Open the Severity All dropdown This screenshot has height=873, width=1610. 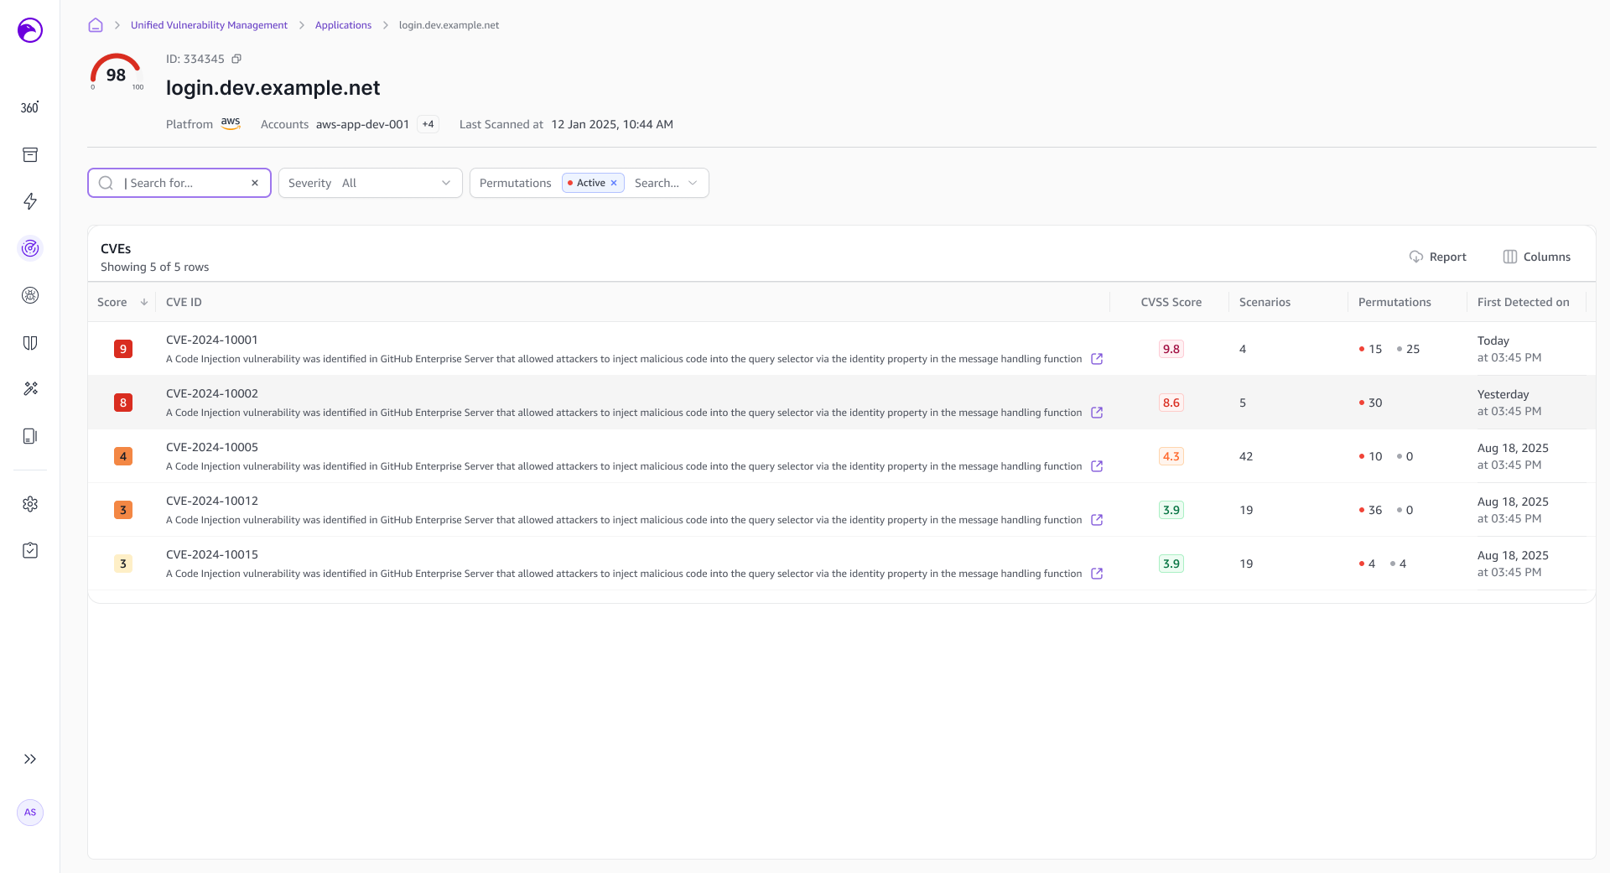coord(370,183)
